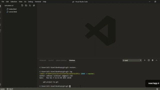The image size is (160, 90).
Task: Click the 'add project to git' commit message
Action: point(50,82)
